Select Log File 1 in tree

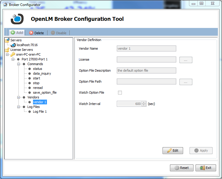40,112
